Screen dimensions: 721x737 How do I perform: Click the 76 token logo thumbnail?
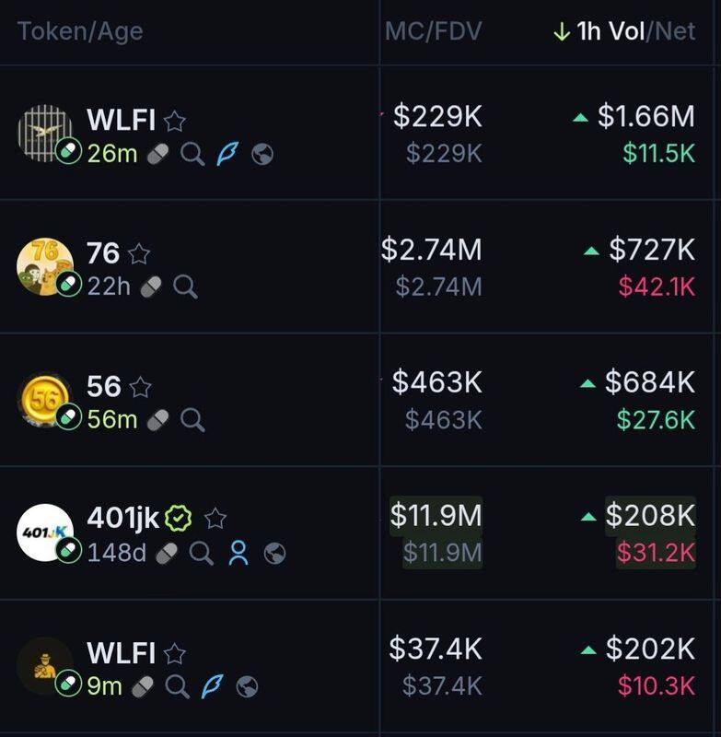tap(44, 267)
